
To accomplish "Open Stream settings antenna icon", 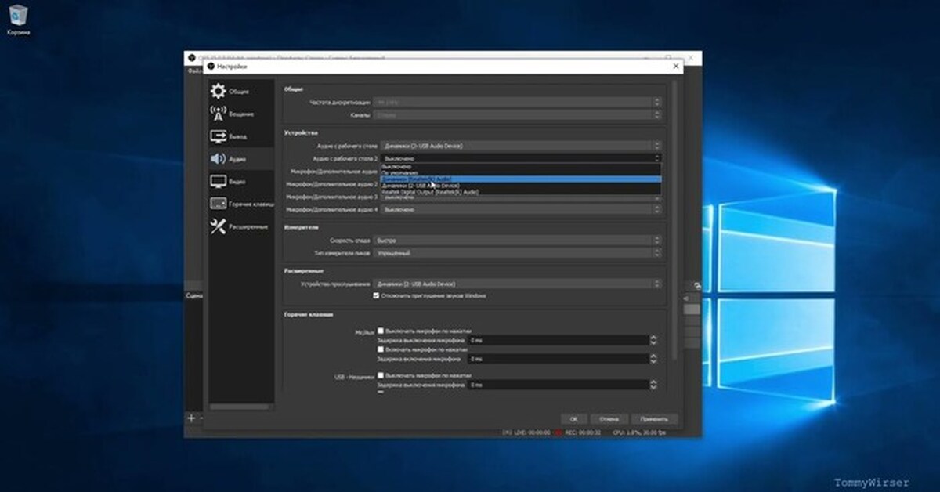I will point(219,114).
